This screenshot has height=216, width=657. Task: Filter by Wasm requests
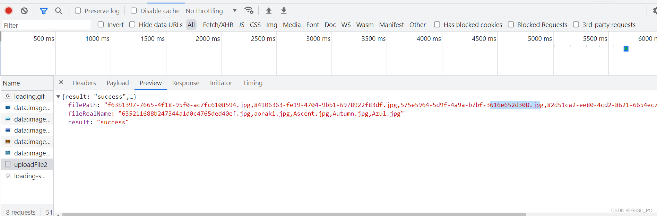tap(365, 25)
